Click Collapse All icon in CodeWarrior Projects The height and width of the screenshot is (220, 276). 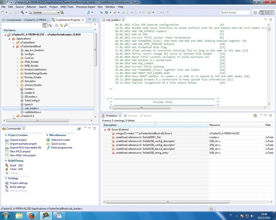click(x=57, y=25)
